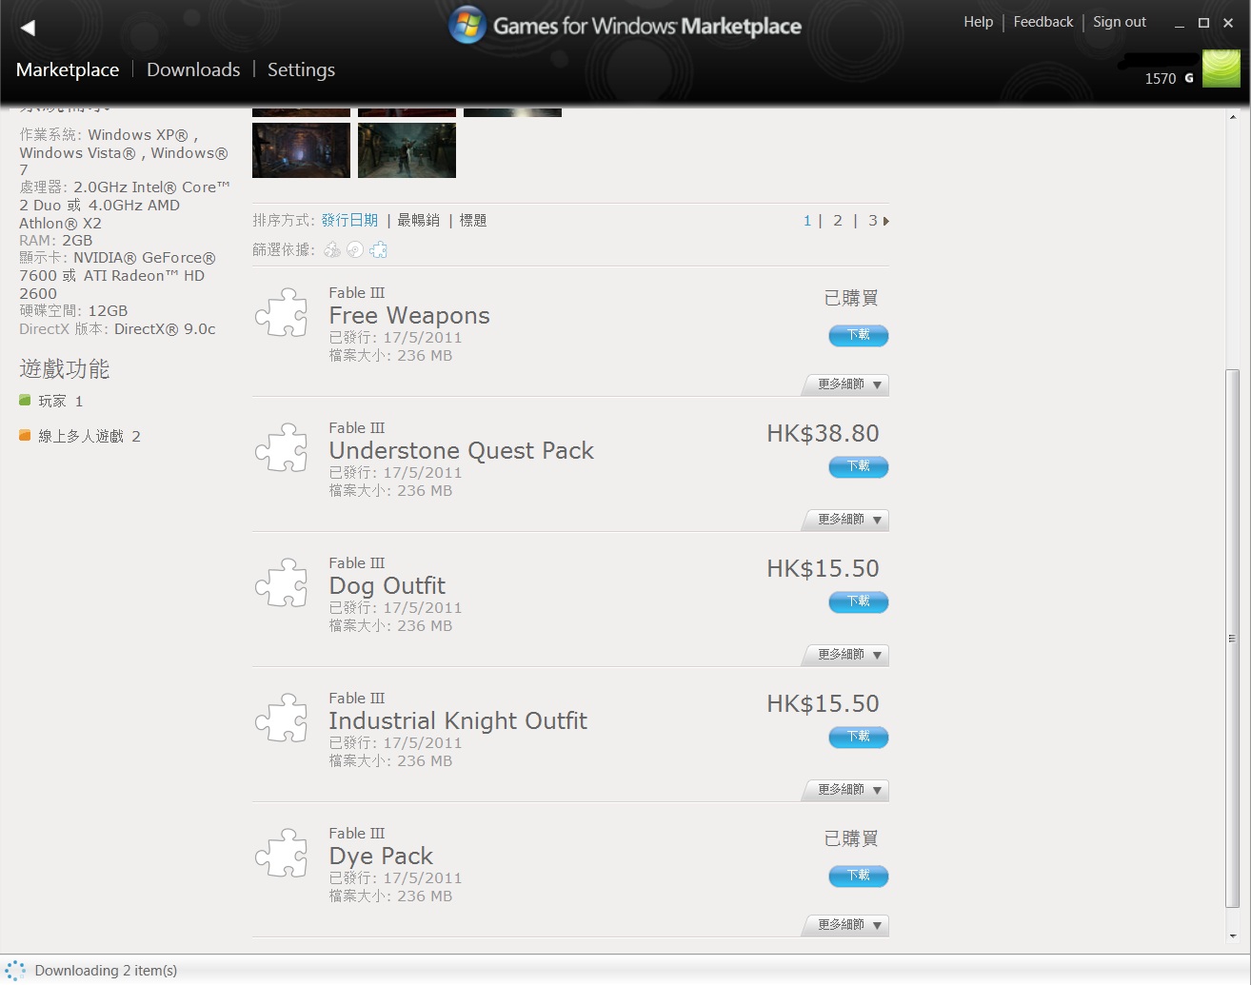The width and height of the screenshot is (1251, 985).
Task: Expand 更多細節 for Free Weapons
Action: tap(849, 384)
